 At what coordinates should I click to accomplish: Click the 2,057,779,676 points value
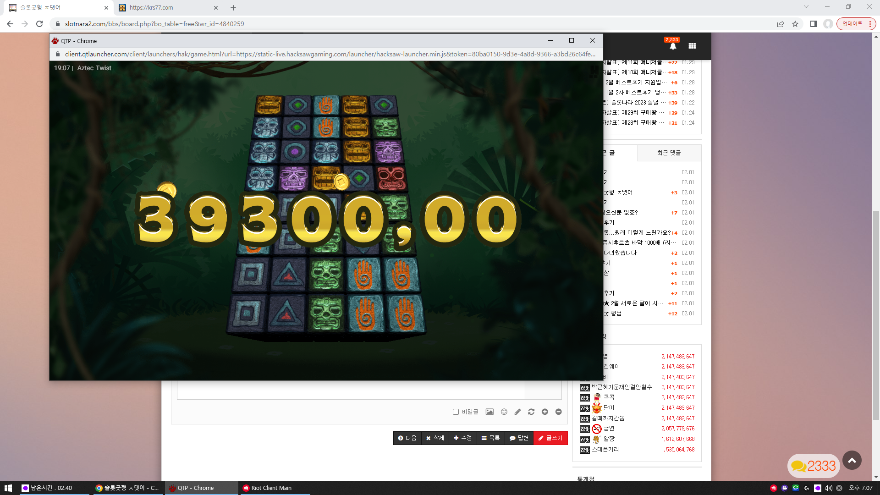[x=678, y=429]
